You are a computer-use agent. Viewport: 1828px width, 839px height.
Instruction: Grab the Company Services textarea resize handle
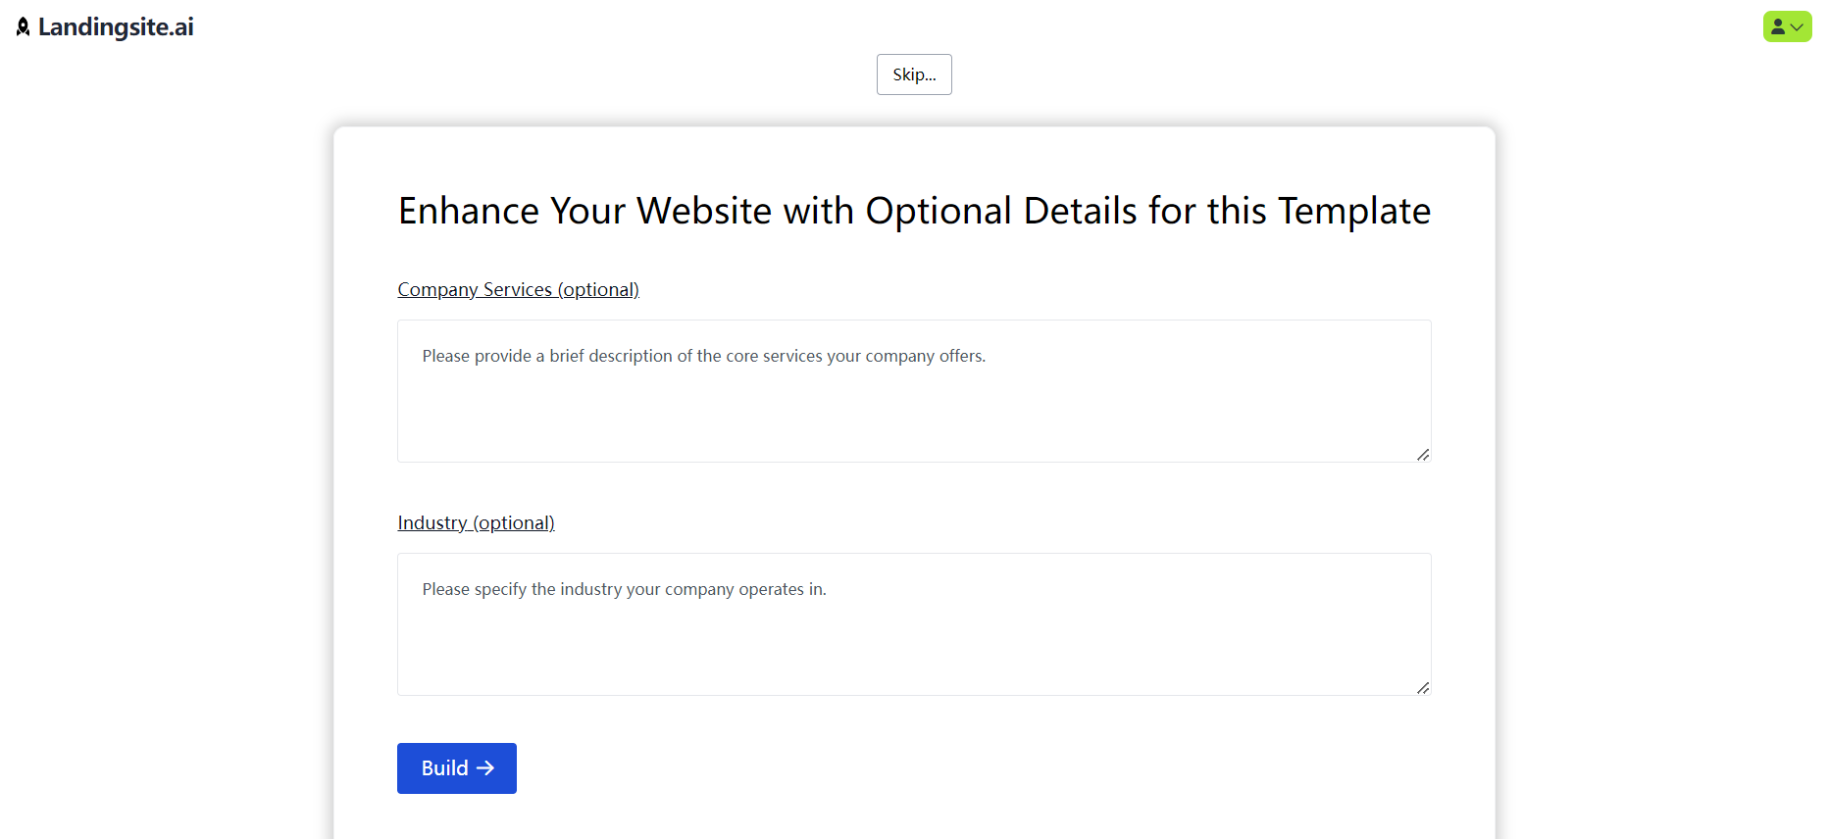point(1423,454)
